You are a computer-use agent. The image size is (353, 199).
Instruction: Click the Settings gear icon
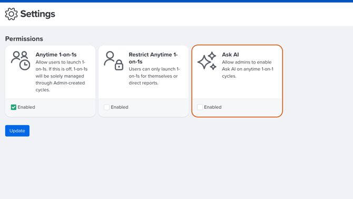point(11,14)
